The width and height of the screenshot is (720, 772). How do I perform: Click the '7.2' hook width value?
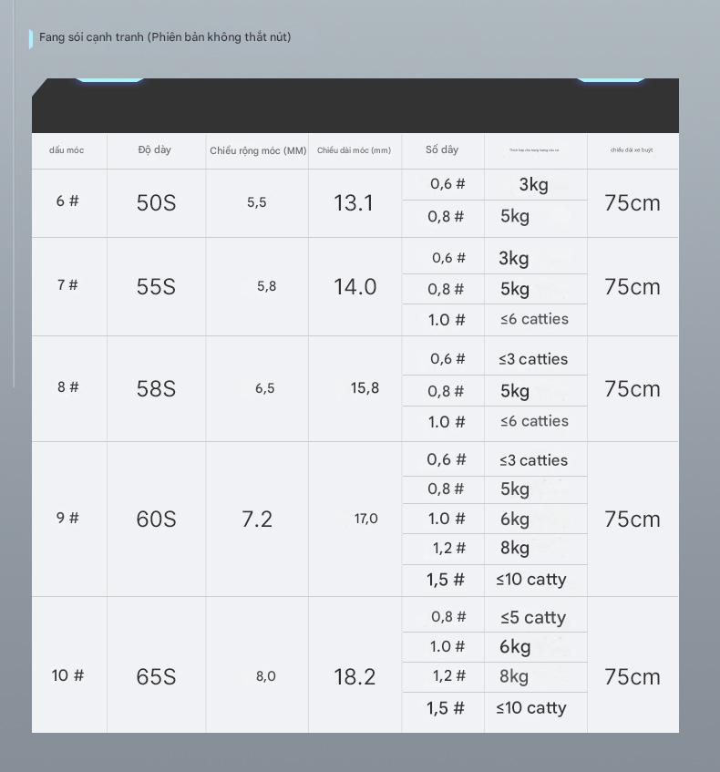coord(257,520)
